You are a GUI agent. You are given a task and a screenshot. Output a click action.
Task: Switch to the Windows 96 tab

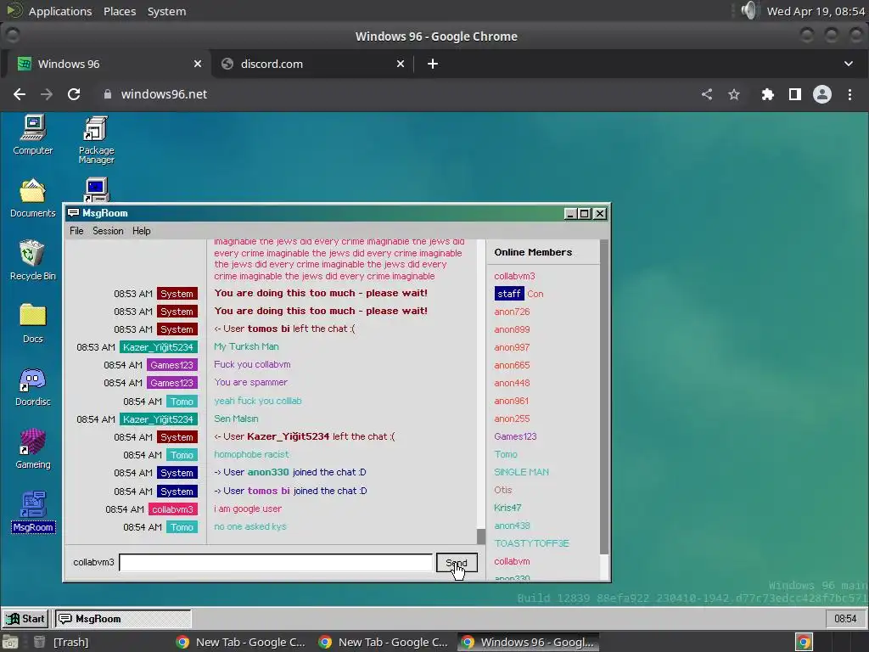(109, 64)
